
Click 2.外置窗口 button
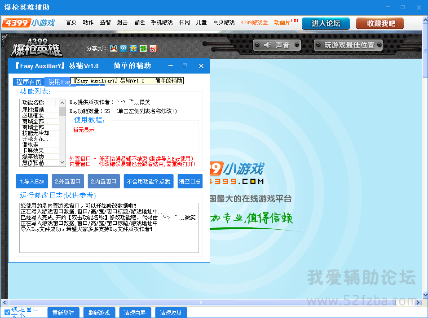(68, 181)
